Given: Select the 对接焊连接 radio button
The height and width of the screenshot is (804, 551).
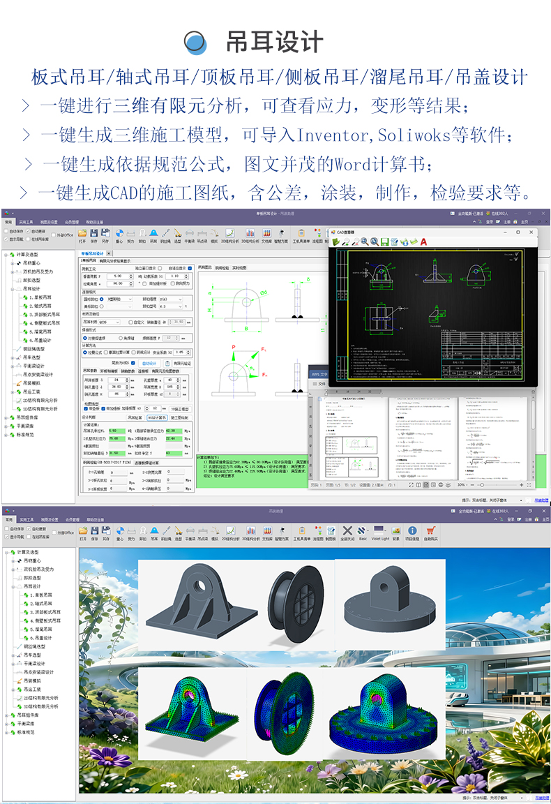Looking at the screenshot, I should [x=86, y=337].
